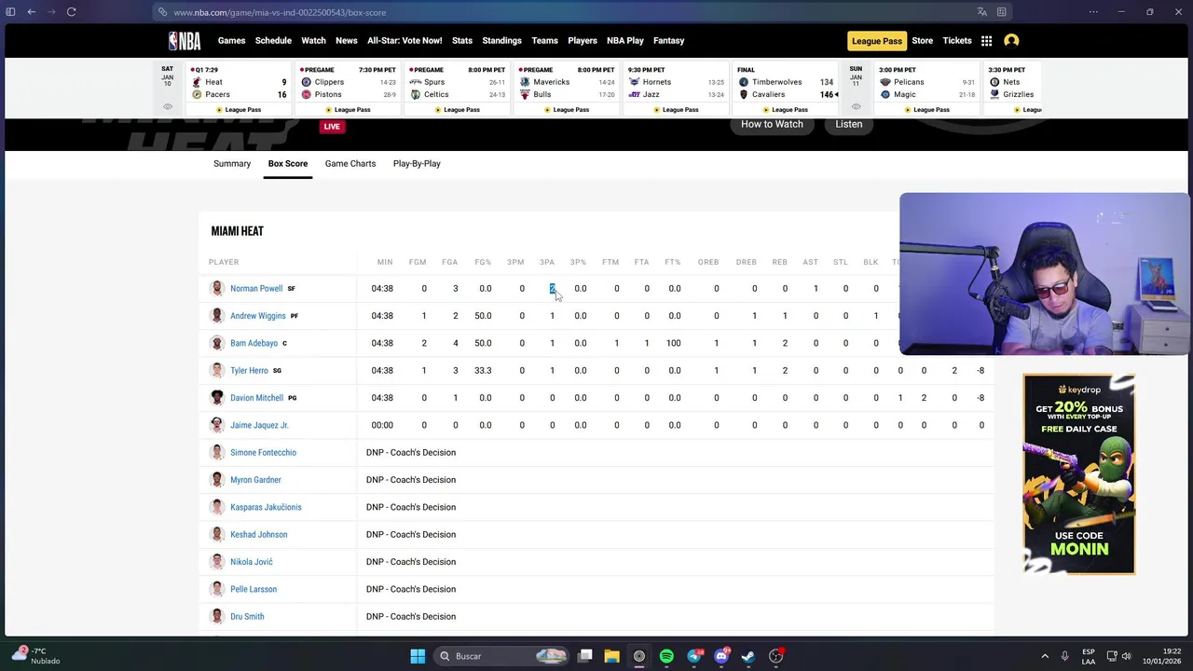Image resolution: width=1193 pixels, height=671 pixels.
Task: Click All-Star: Vote Now! link
Action: tap(405, 41)
